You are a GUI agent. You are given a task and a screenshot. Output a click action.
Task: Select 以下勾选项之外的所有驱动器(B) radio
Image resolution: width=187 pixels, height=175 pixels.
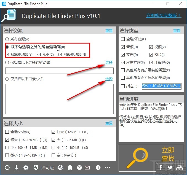7,47
